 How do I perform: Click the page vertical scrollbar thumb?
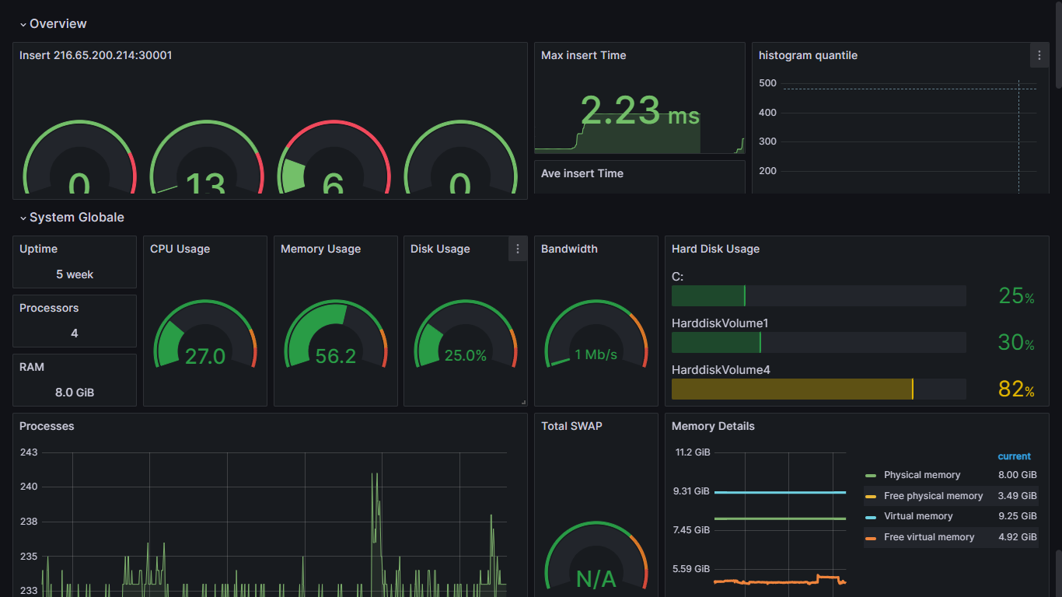click(x=1057, y=44)
